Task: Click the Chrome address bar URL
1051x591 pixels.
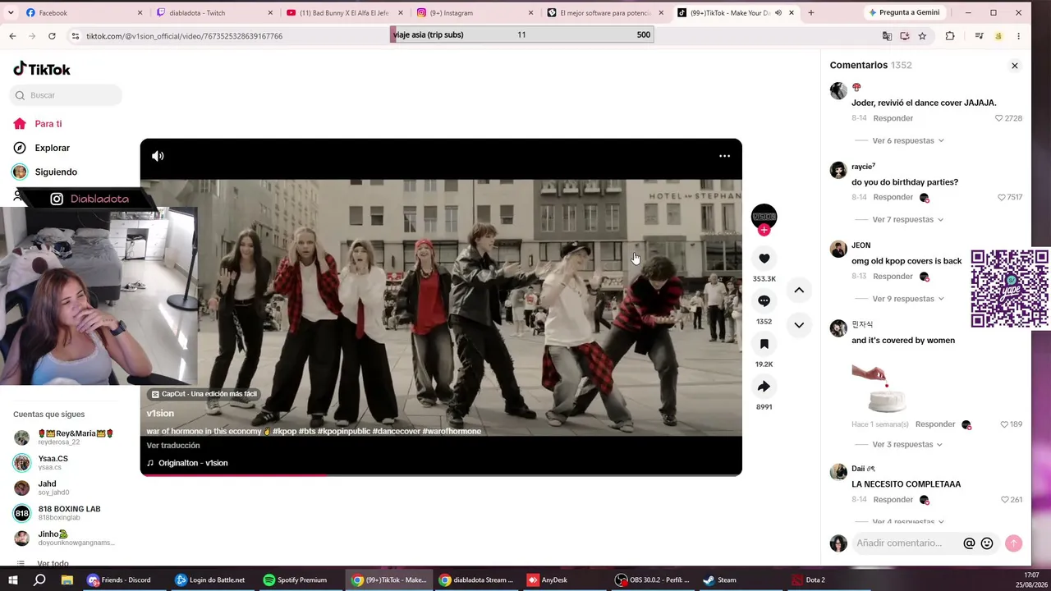Action: pos(185,36)
